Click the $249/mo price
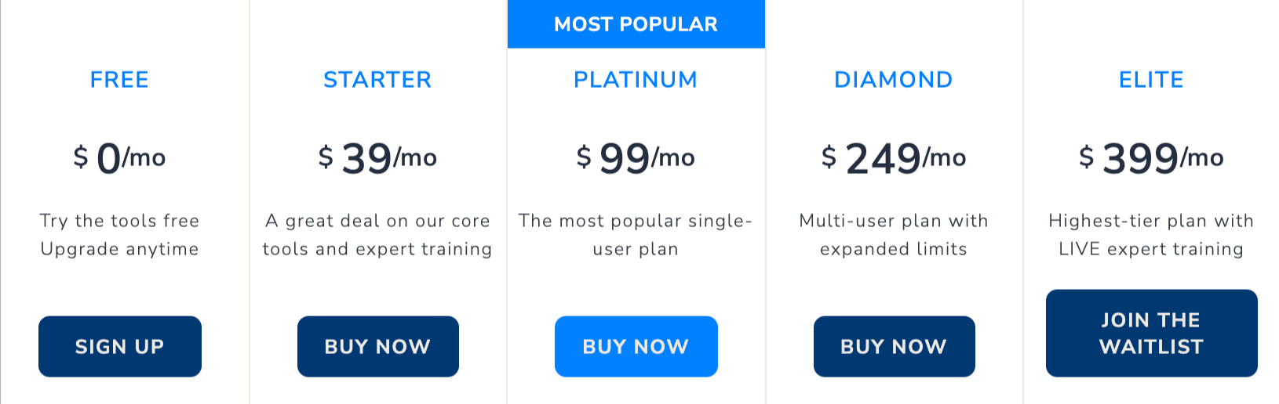1279x404 pixels. coord(894,158)
